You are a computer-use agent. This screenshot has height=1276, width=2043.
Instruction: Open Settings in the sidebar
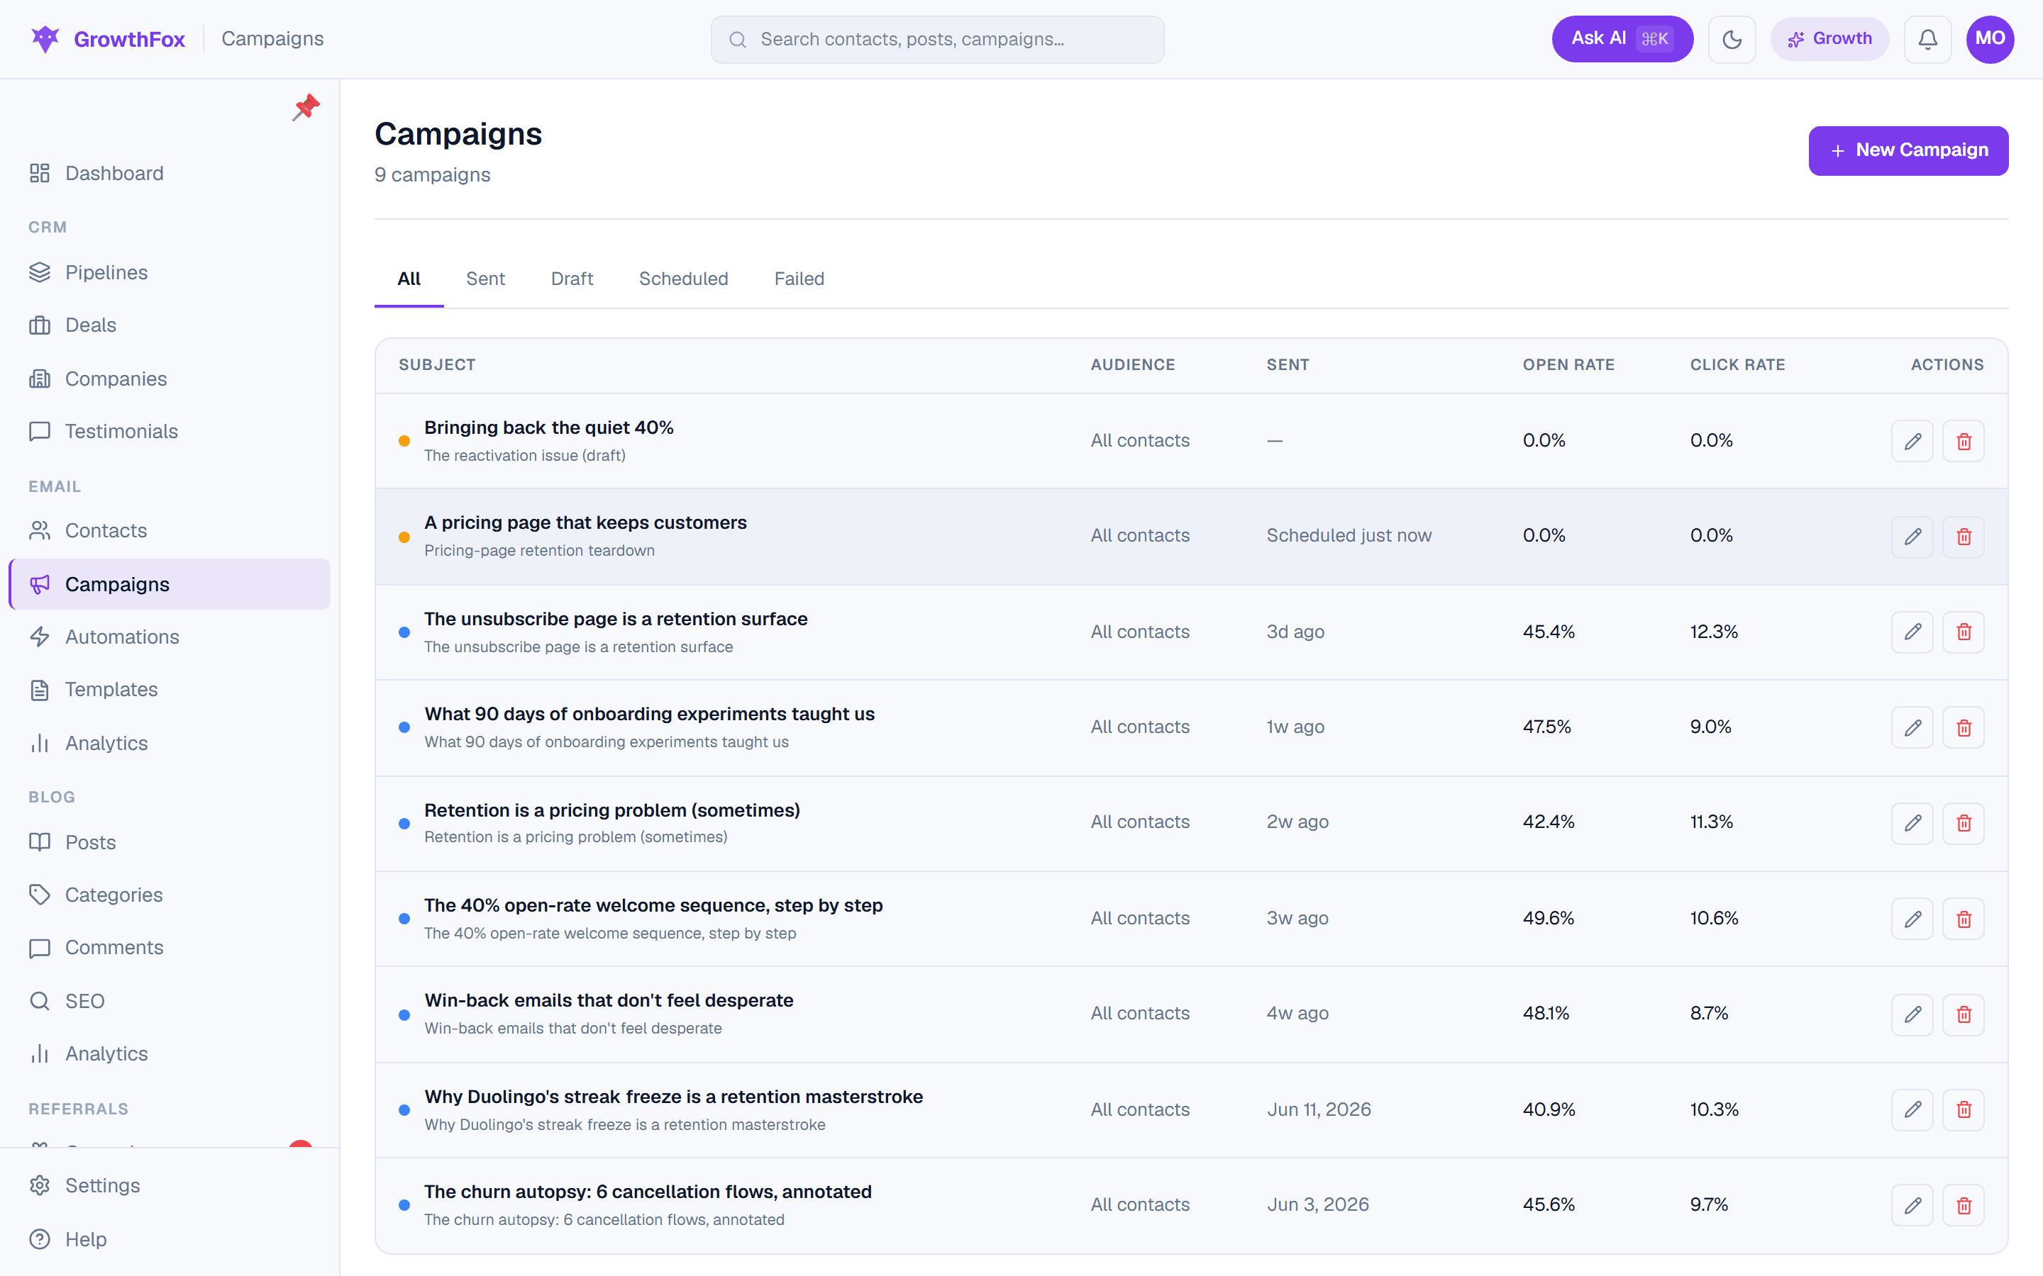[169, 1185]
